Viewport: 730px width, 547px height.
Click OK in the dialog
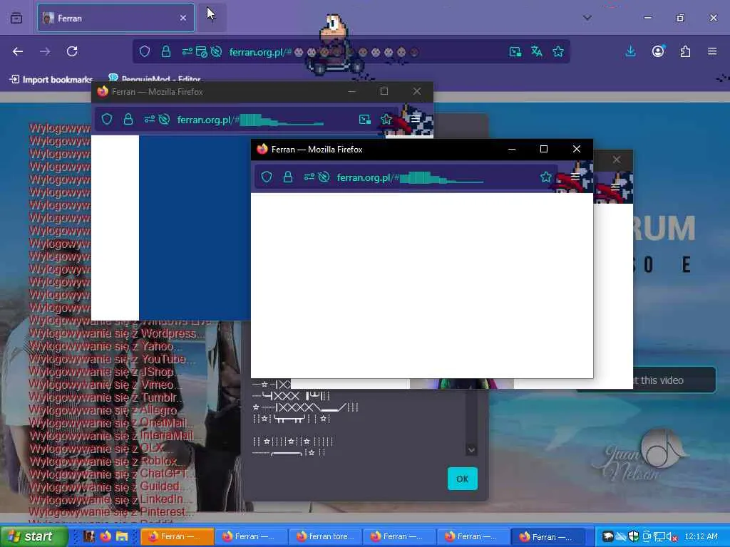462,479
